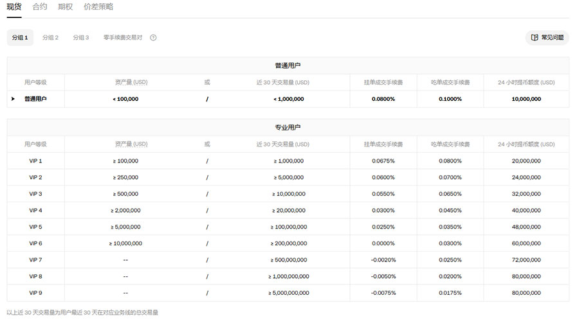
Task: Click the ≥ 10,000,000 asset value for VIP 6
Action: pyautogui.click(x=125, y=243)
